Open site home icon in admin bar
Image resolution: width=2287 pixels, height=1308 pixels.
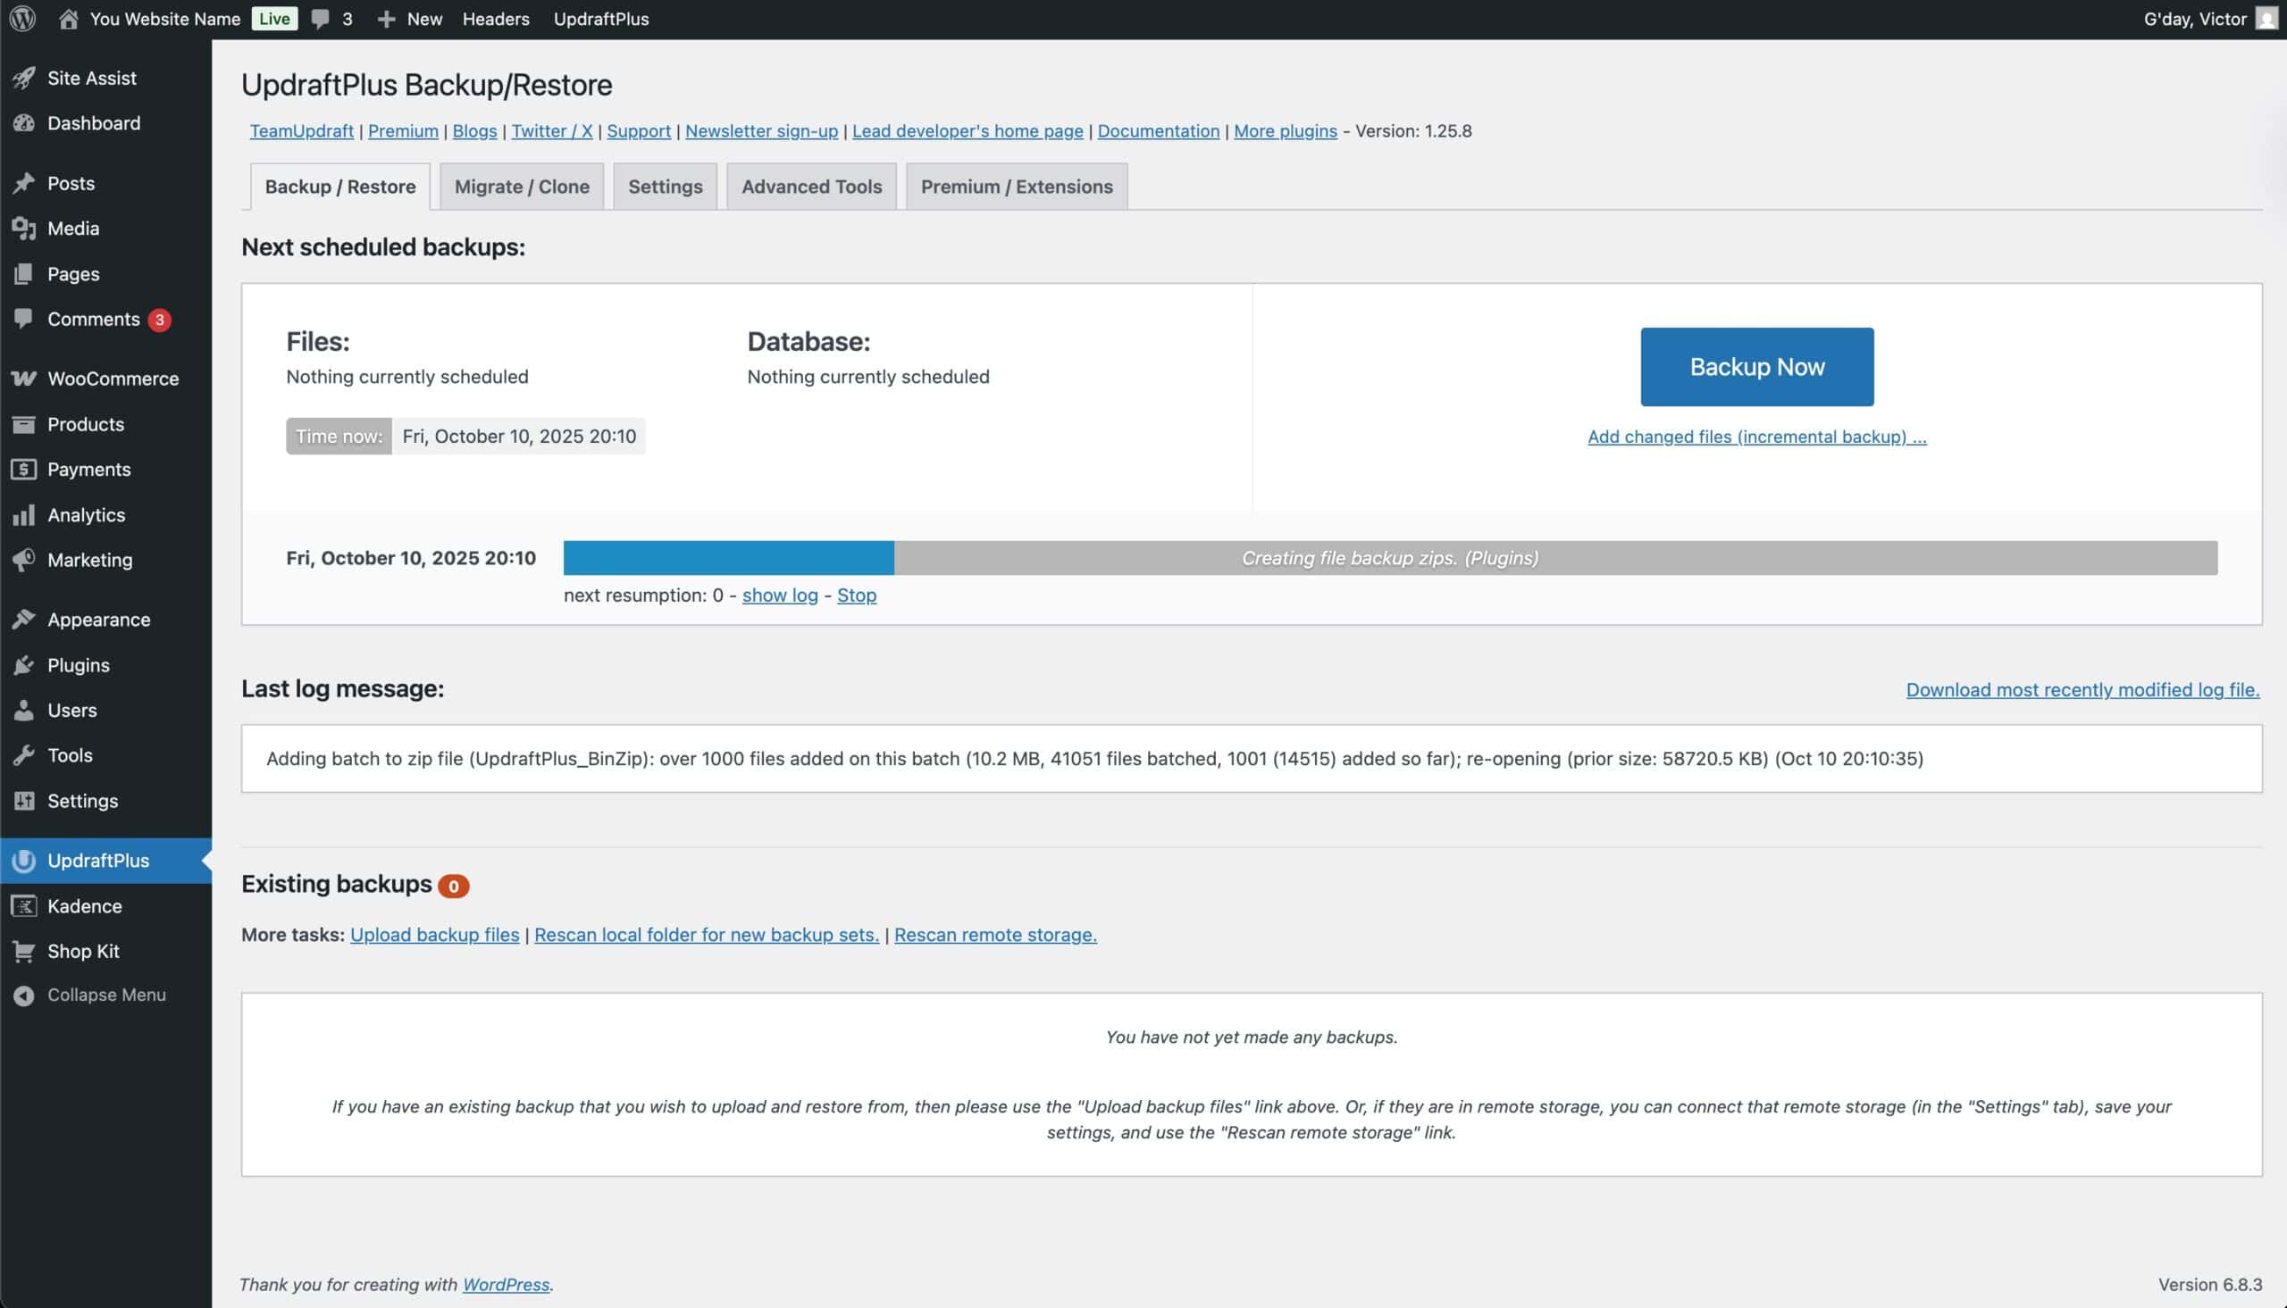pyautogui.click(x=68, y=19)
